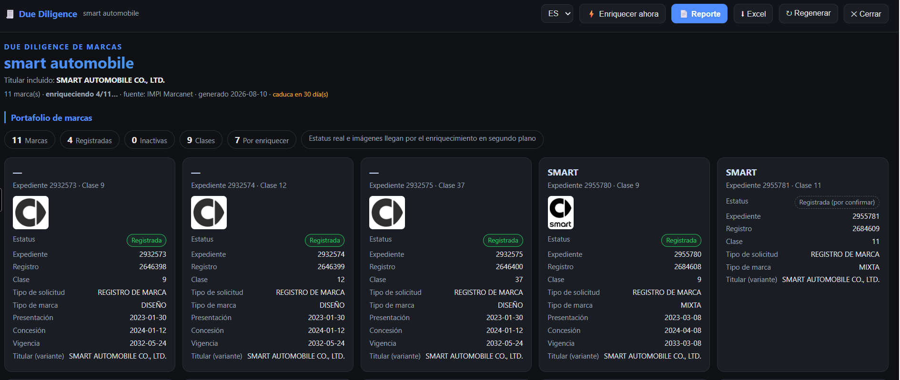
Task: Download the Excel export
Action: point(753,14)
